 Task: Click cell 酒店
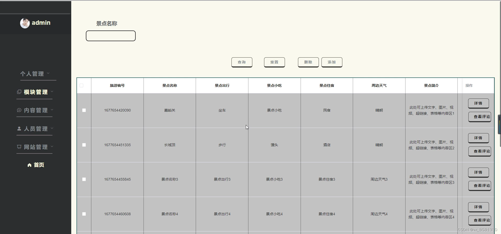pos(327,145)
